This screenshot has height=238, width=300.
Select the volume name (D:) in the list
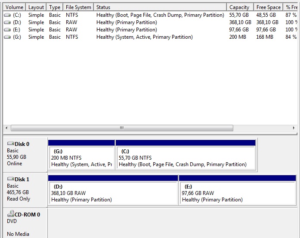coord(17,22)
